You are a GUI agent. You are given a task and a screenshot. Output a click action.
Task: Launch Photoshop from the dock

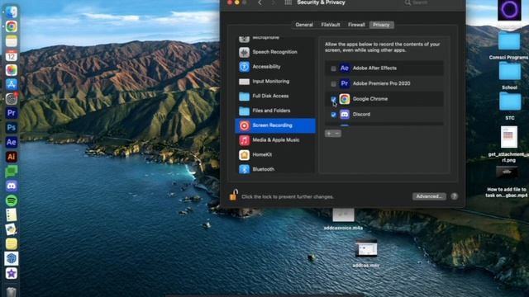click(x=11, y=128)
